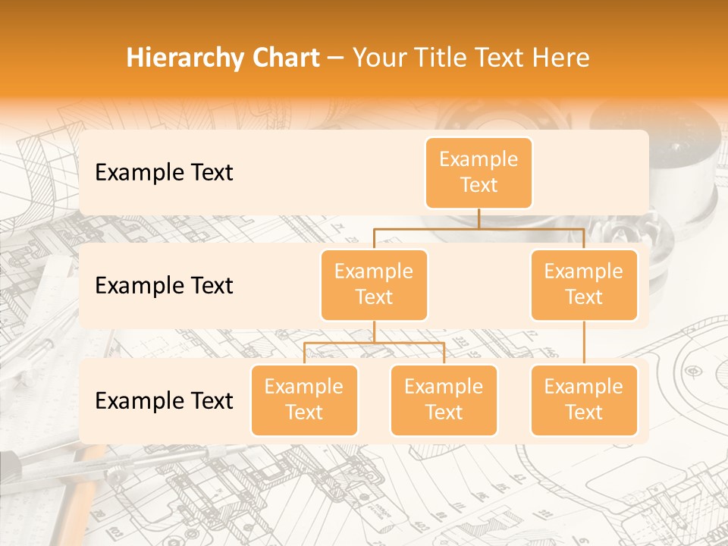Click vertical connector between the right-side boxes
Viewport: 728px width, 546px height.
click(x=584, y=343)
